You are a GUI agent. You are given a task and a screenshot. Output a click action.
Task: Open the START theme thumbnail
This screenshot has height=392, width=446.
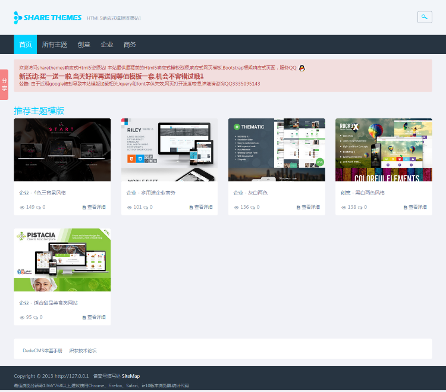click(x=62, y=150)
